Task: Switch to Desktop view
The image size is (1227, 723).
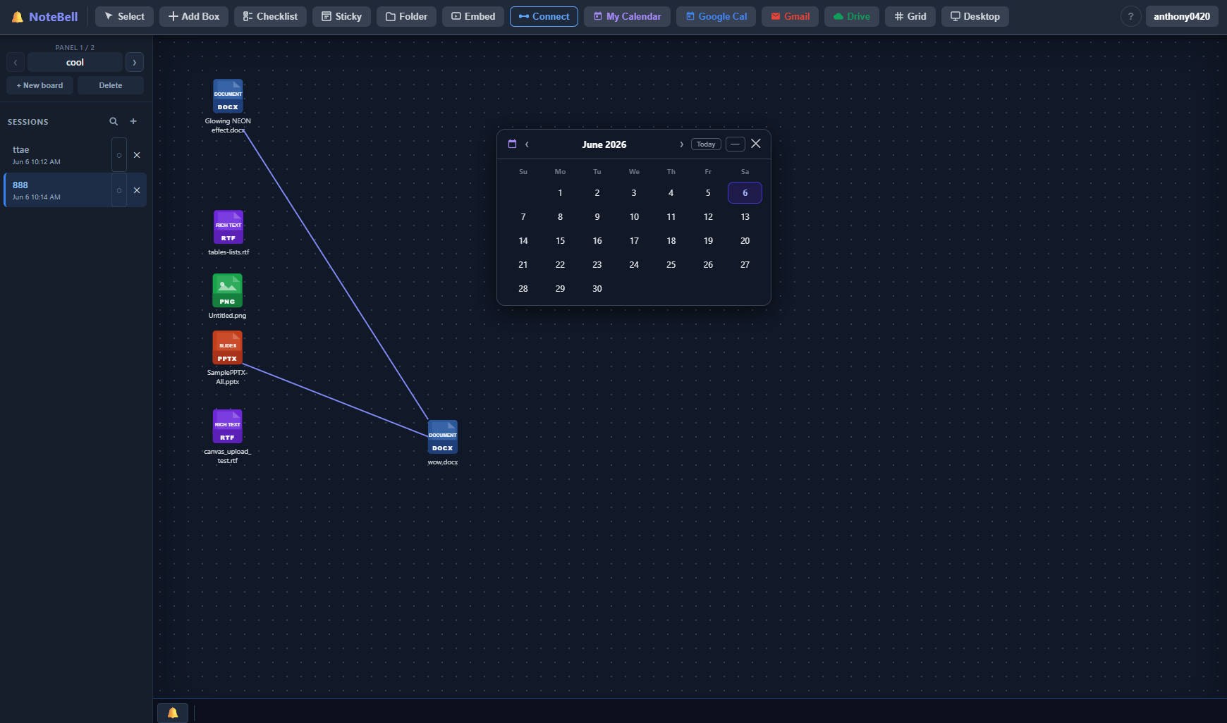Action: coord(975,16)
